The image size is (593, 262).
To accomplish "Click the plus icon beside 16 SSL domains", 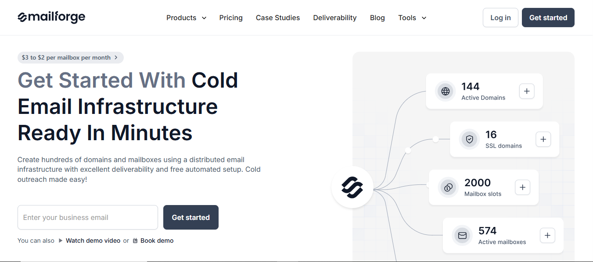I will 543,139.
